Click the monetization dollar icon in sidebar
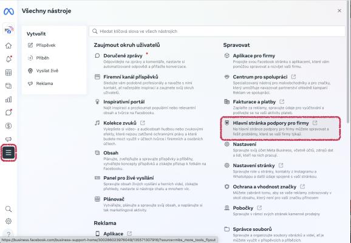351x243 pixels. tap(9, 126)
